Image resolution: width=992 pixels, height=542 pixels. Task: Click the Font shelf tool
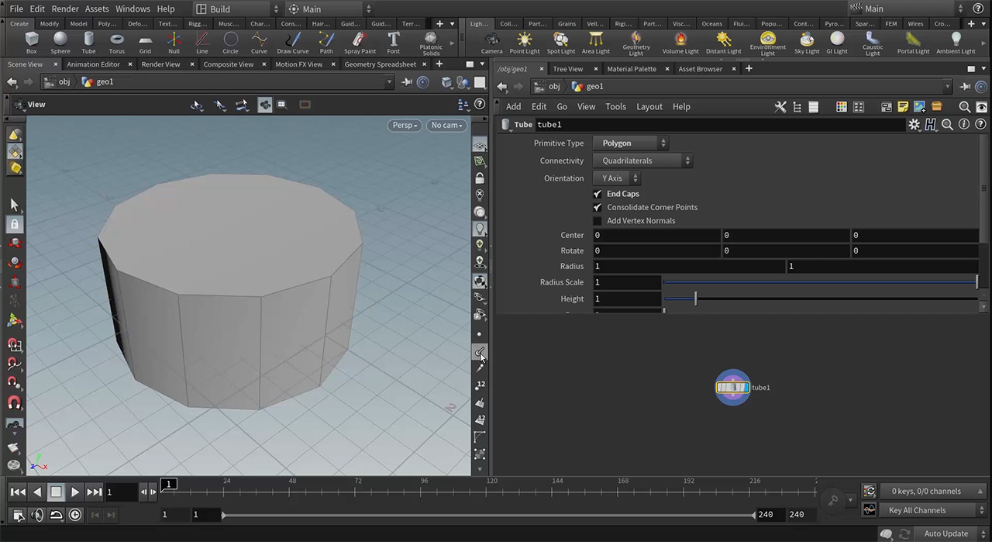tap(394, 43)
